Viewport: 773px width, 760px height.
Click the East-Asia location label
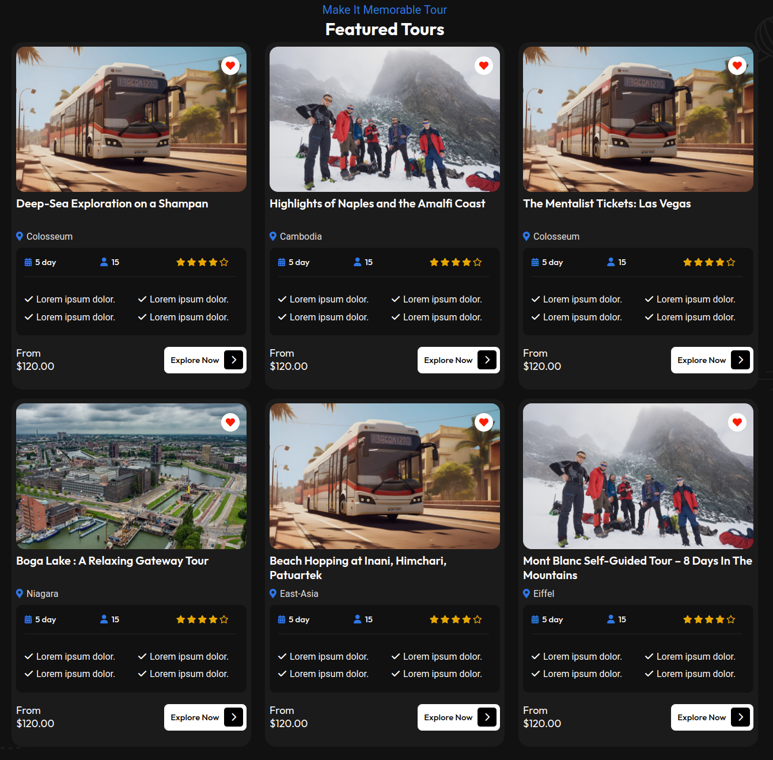(299, 593)
